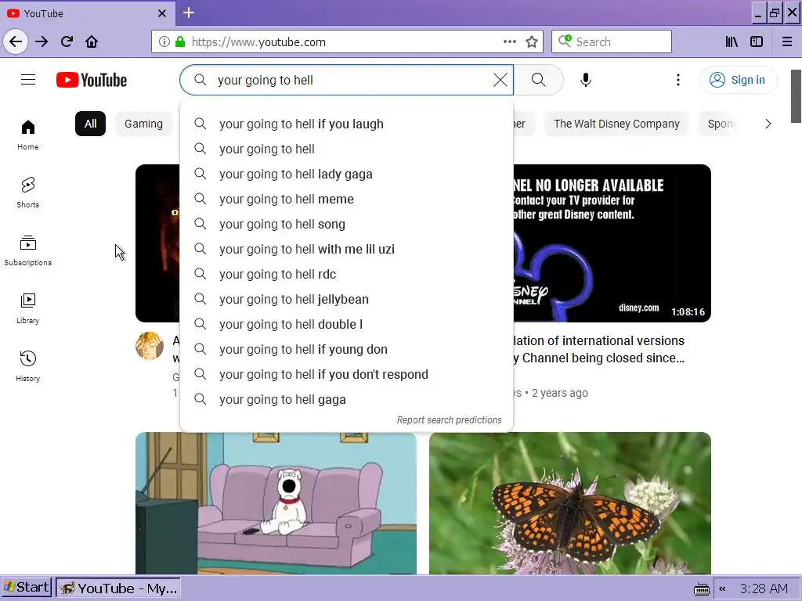802x601 pixels.
Task: Open the YouTube settings three-dot menu
Action: [x=677, y=80]
